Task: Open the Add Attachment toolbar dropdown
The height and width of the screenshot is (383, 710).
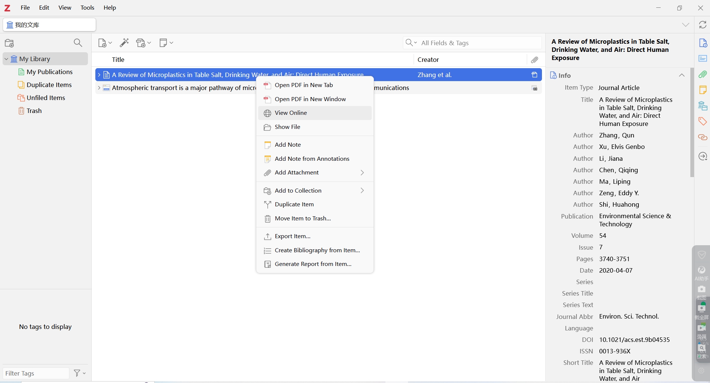Action: tap(144, 43)
